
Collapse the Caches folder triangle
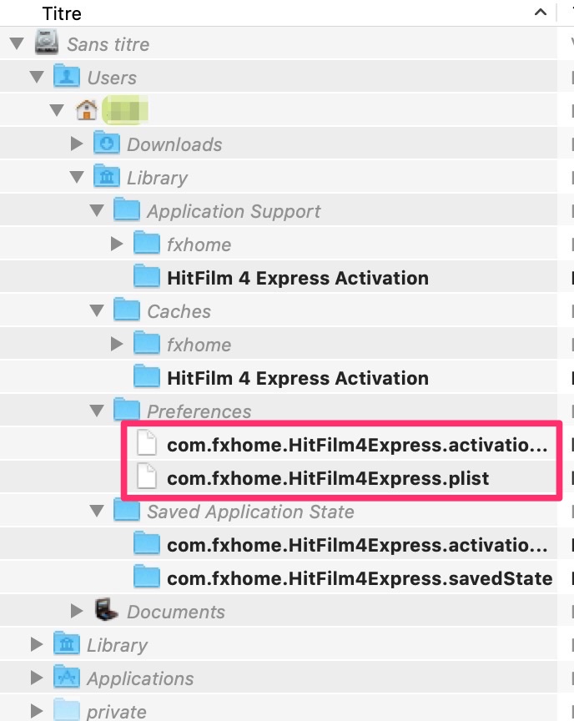(97, 310)
